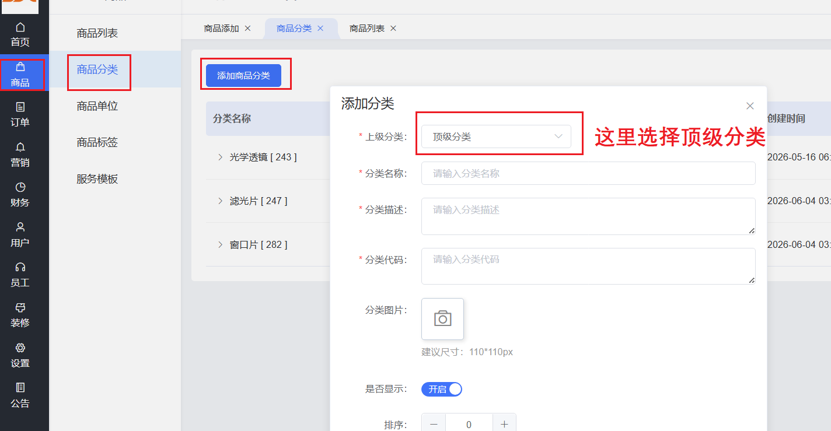
Task: Decrease 排序 value with minus button
Action: pyautogui.click(x=434, y=425)
